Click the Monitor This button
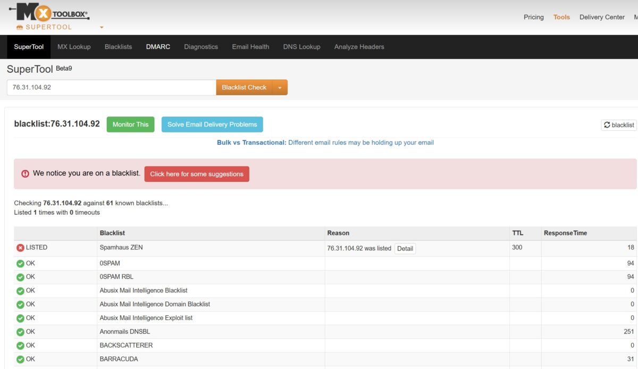 point(131,124)
